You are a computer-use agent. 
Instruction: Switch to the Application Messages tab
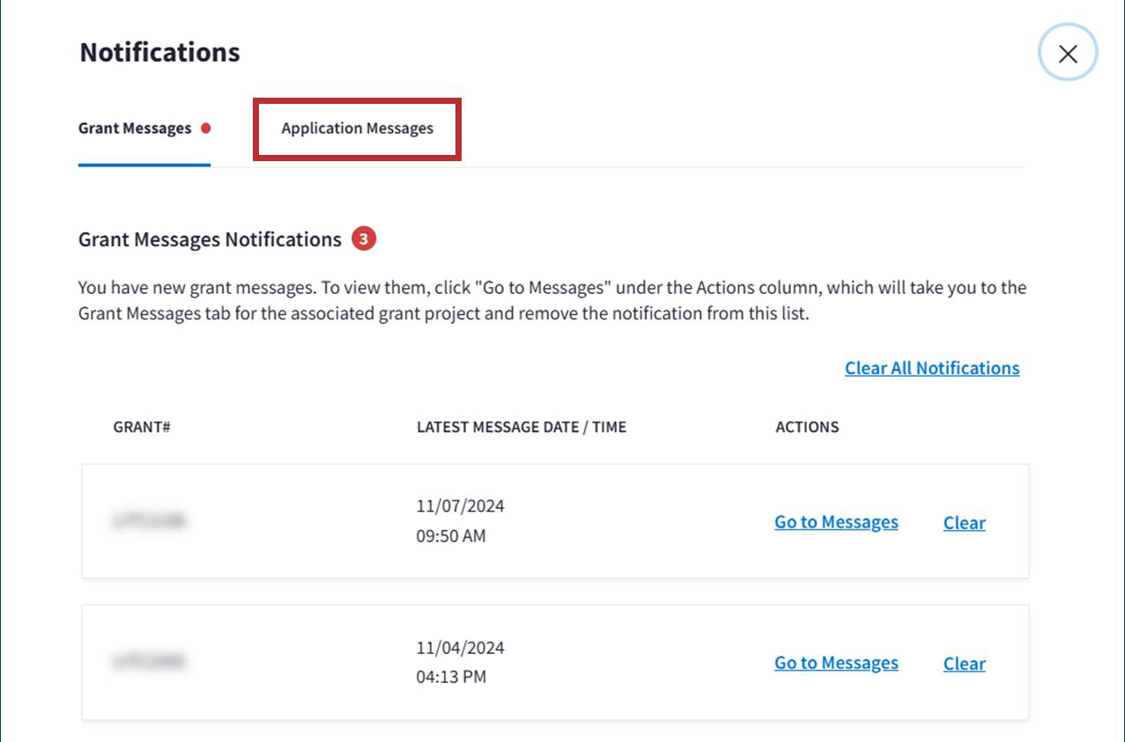(x=357, y=129)
